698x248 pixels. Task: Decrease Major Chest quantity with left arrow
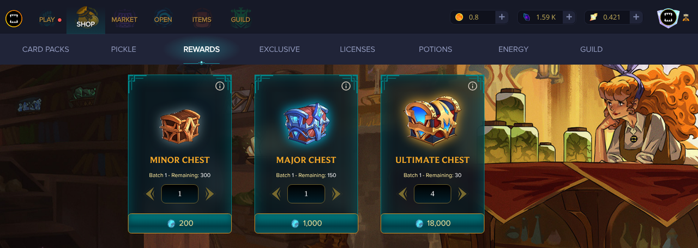276,194
